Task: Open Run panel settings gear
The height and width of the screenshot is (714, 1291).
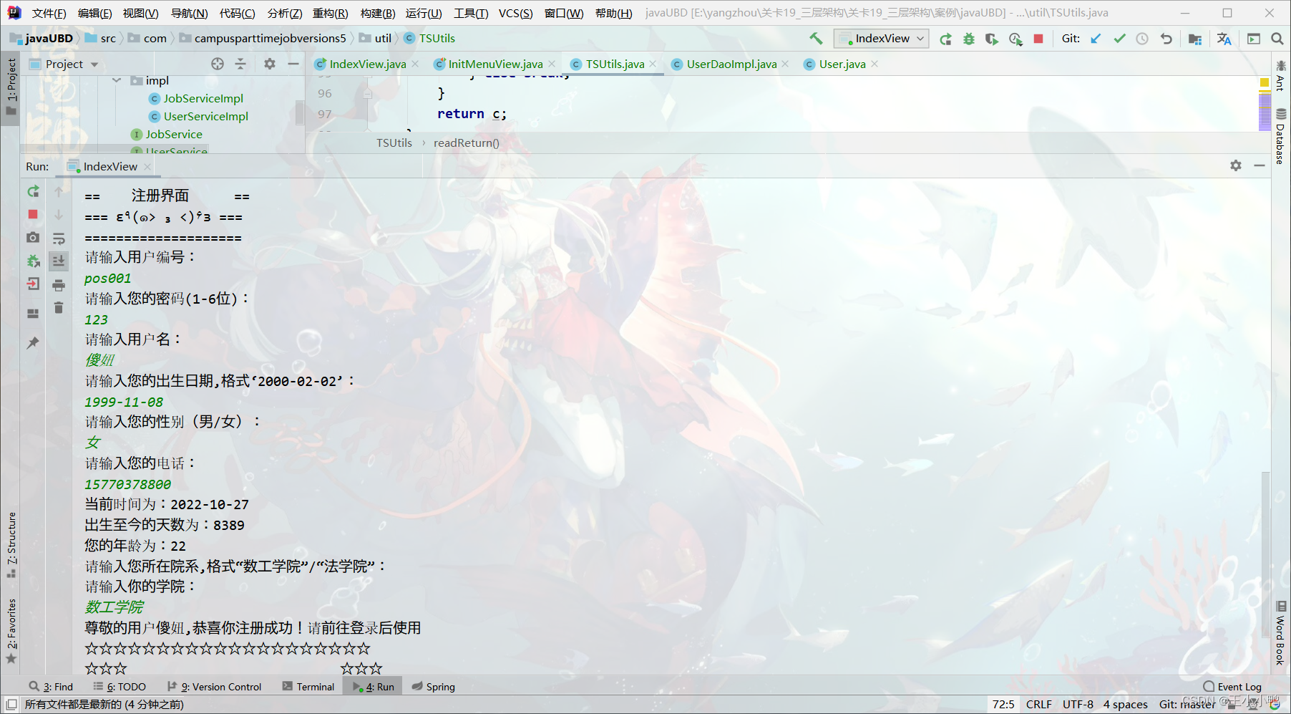Action: click(1236, 165)
